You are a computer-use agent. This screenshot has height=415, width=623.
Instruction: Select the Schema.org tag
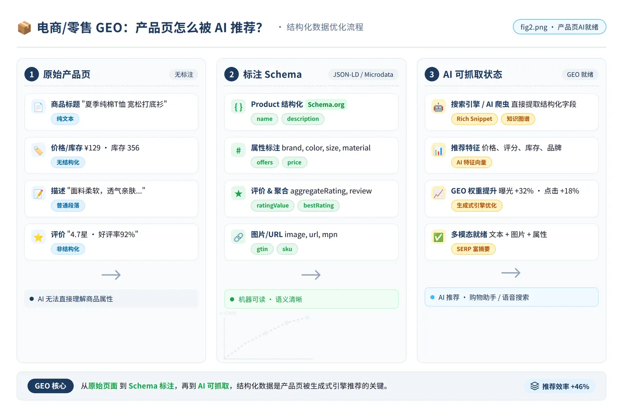326,105
